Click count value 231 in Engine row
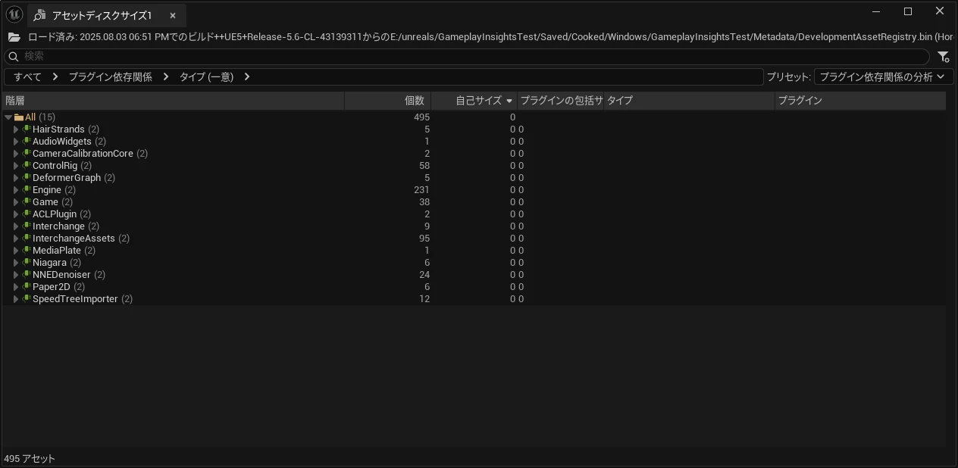The height and width of the screenshot is (468, 958). (x=421, y=190)
